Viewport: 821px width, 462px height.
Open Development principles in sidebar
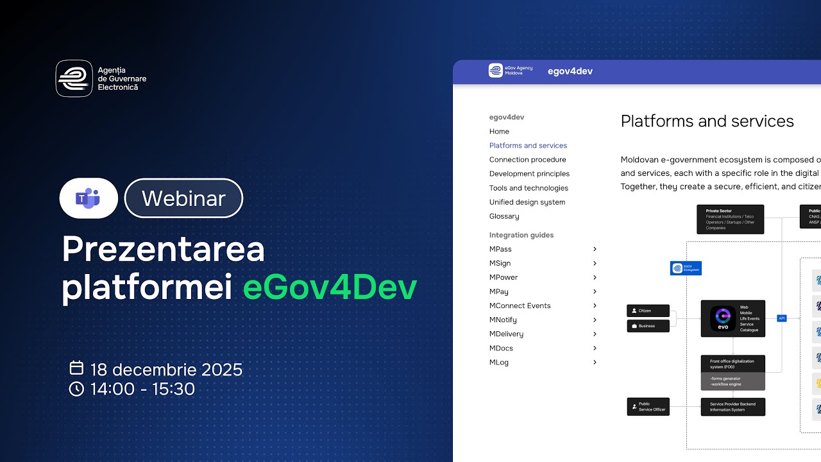pyautogui.click(x=529, y=174)
